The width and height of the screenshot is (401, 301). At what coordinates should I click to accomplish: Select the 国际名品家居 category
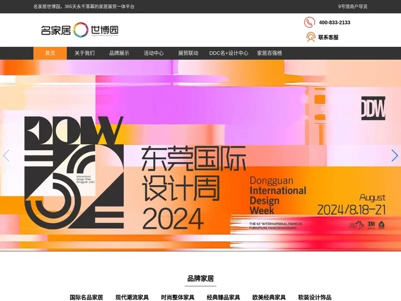click(x=86, y=298)
